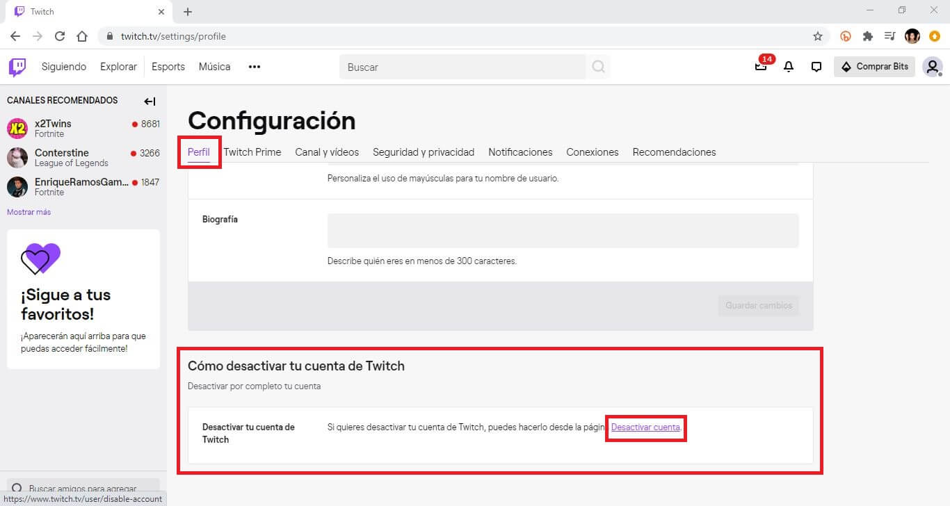Click into the Biografía text area

point(563,231)
